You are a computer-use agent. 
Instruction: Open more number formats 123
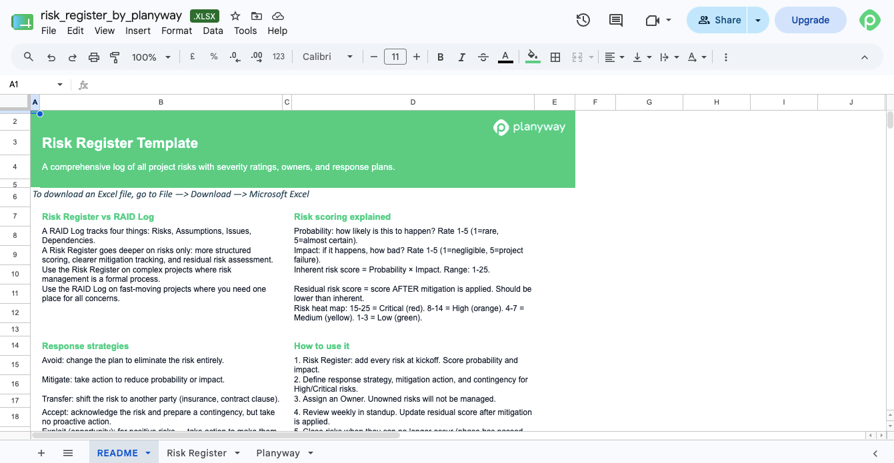(x=279, y=57)
